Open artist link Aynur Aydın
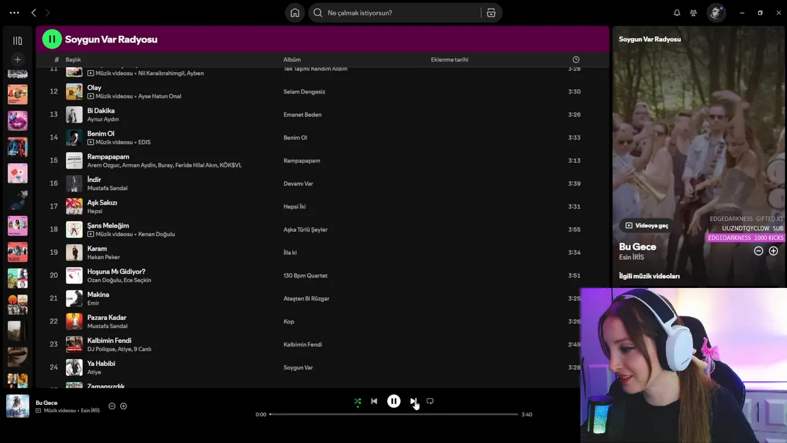Image resolution: width=787 pixels, height=443 pixels. [103, 119]
